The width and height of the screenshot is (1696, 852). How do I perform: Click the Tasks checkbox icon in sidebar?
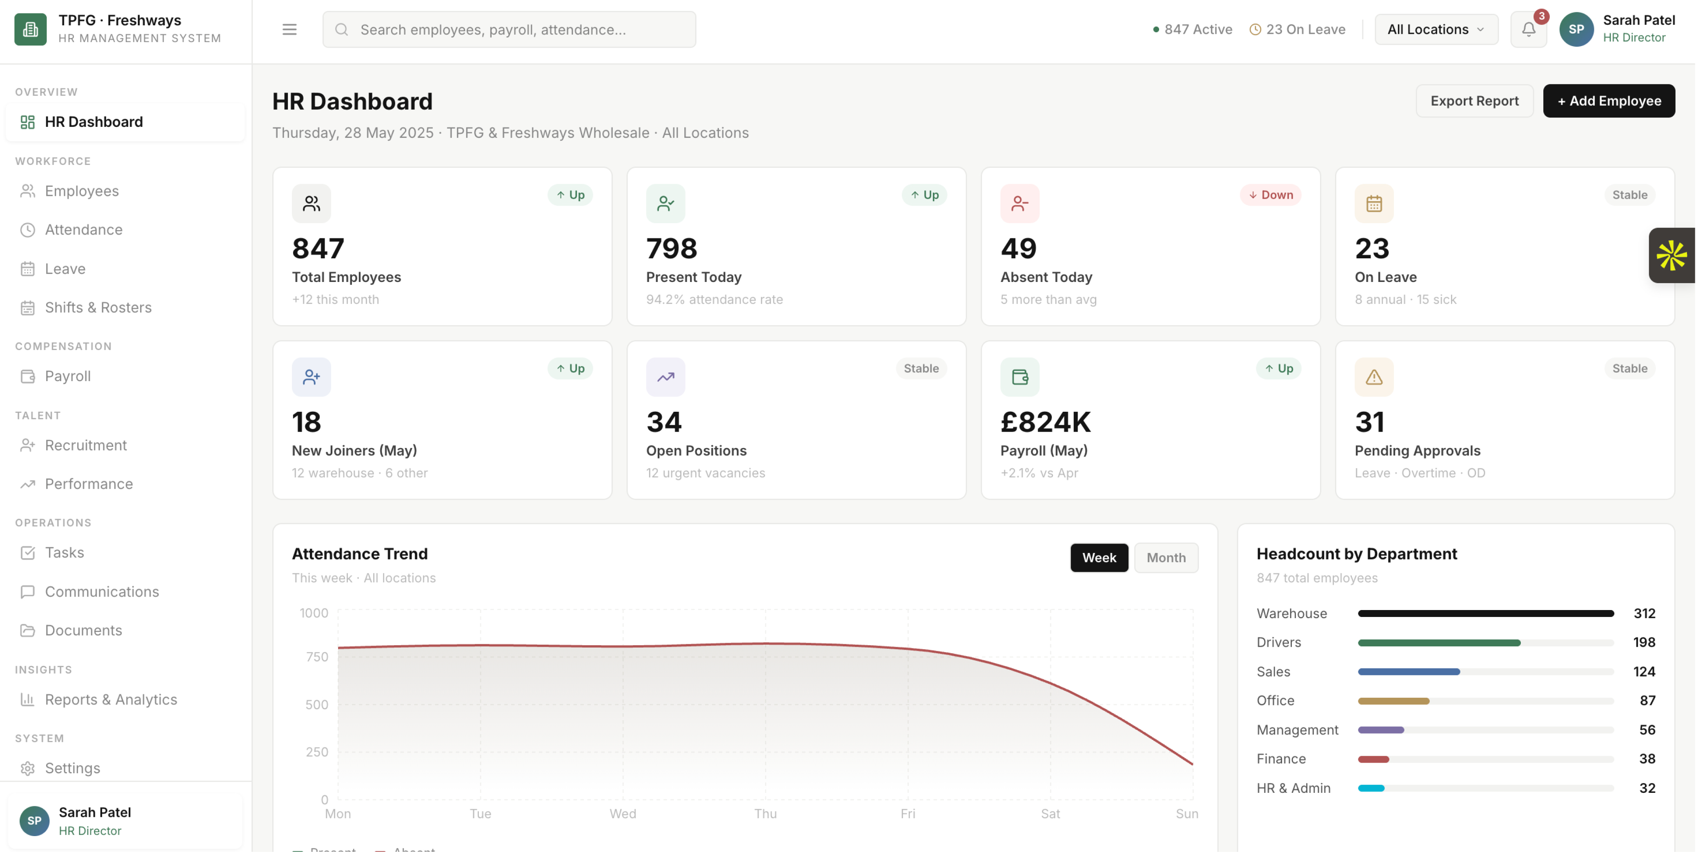(28, 552)
